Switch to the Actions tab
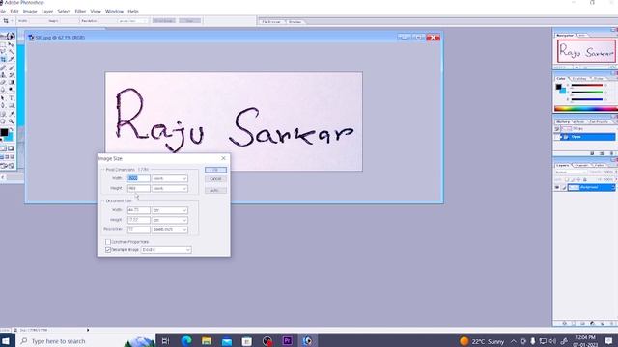Image resolution: width=618 pixels, height=347 pixels. [x=578, y=122]
